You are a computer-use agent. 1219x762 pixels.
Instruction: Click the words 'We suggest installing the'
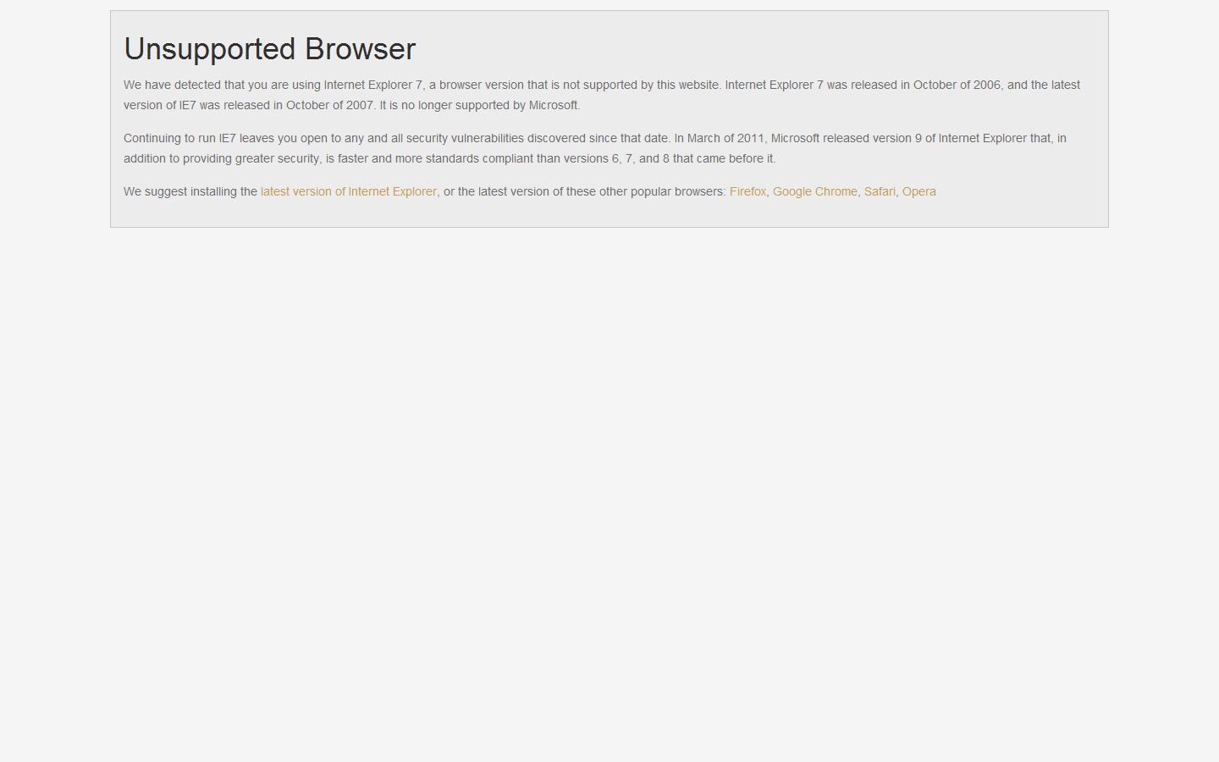point(190,191)
